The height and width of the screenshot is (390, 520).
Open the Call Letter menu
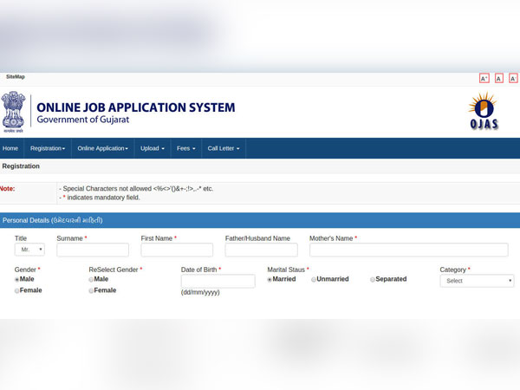point(224,148)
